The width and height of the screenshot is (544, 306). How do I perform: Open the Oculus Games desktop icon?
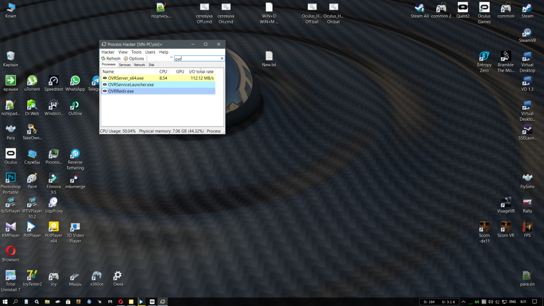(x=484, y=13)
